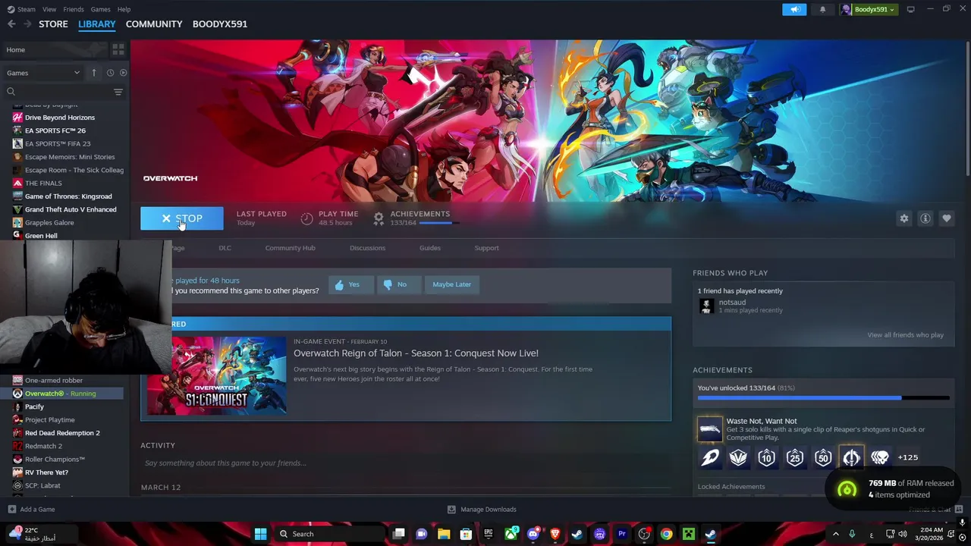Click the library search field
This screenshot has width=971, height=546.
tap(58, 92)
